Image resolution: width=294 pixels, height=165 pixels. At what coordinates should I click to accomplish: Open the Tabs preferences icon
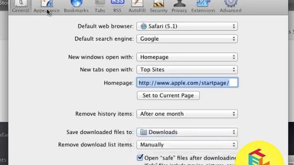[x=100, y=3]
